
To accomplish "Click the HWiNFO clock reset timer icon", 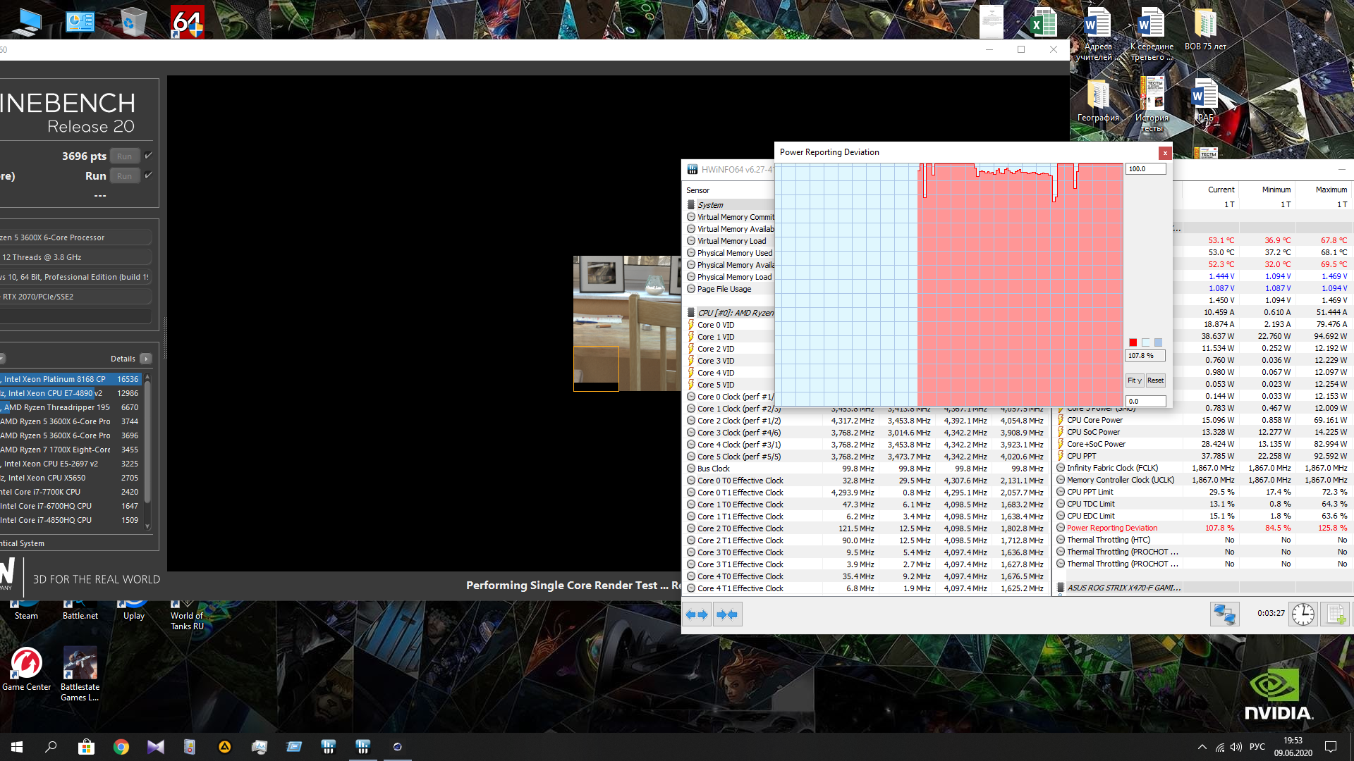I will tap(1303, 614).
